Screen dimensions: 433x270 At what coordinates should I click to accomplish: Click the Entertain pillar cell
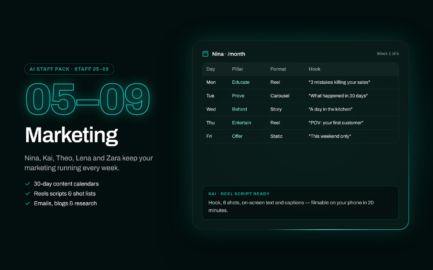[x=242, y=123]
